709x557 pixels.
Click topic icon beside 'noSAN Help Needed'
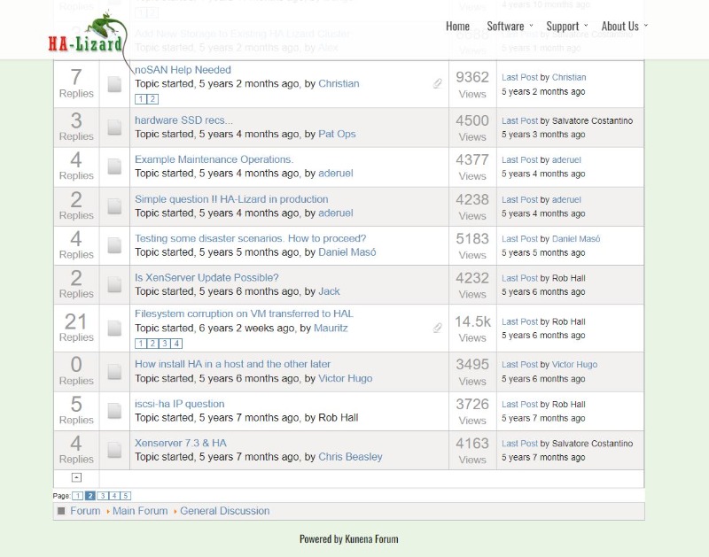pos(114,84)
